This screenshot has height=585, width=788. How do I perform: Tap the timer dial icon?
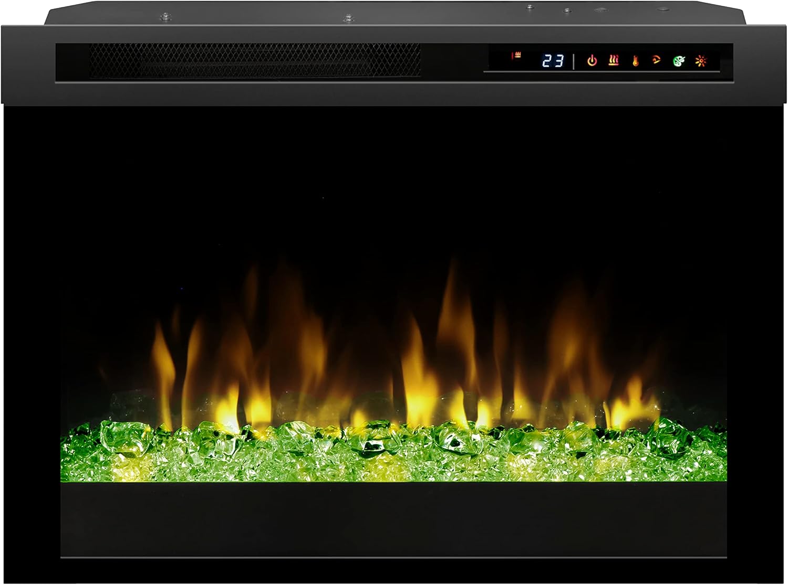tap(657, 61)
